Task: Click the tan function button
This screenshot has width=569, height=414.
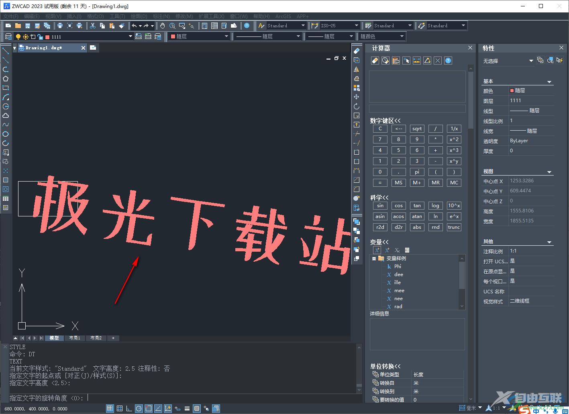Action: 417,206
